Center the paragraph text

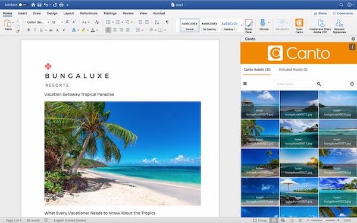115,30
